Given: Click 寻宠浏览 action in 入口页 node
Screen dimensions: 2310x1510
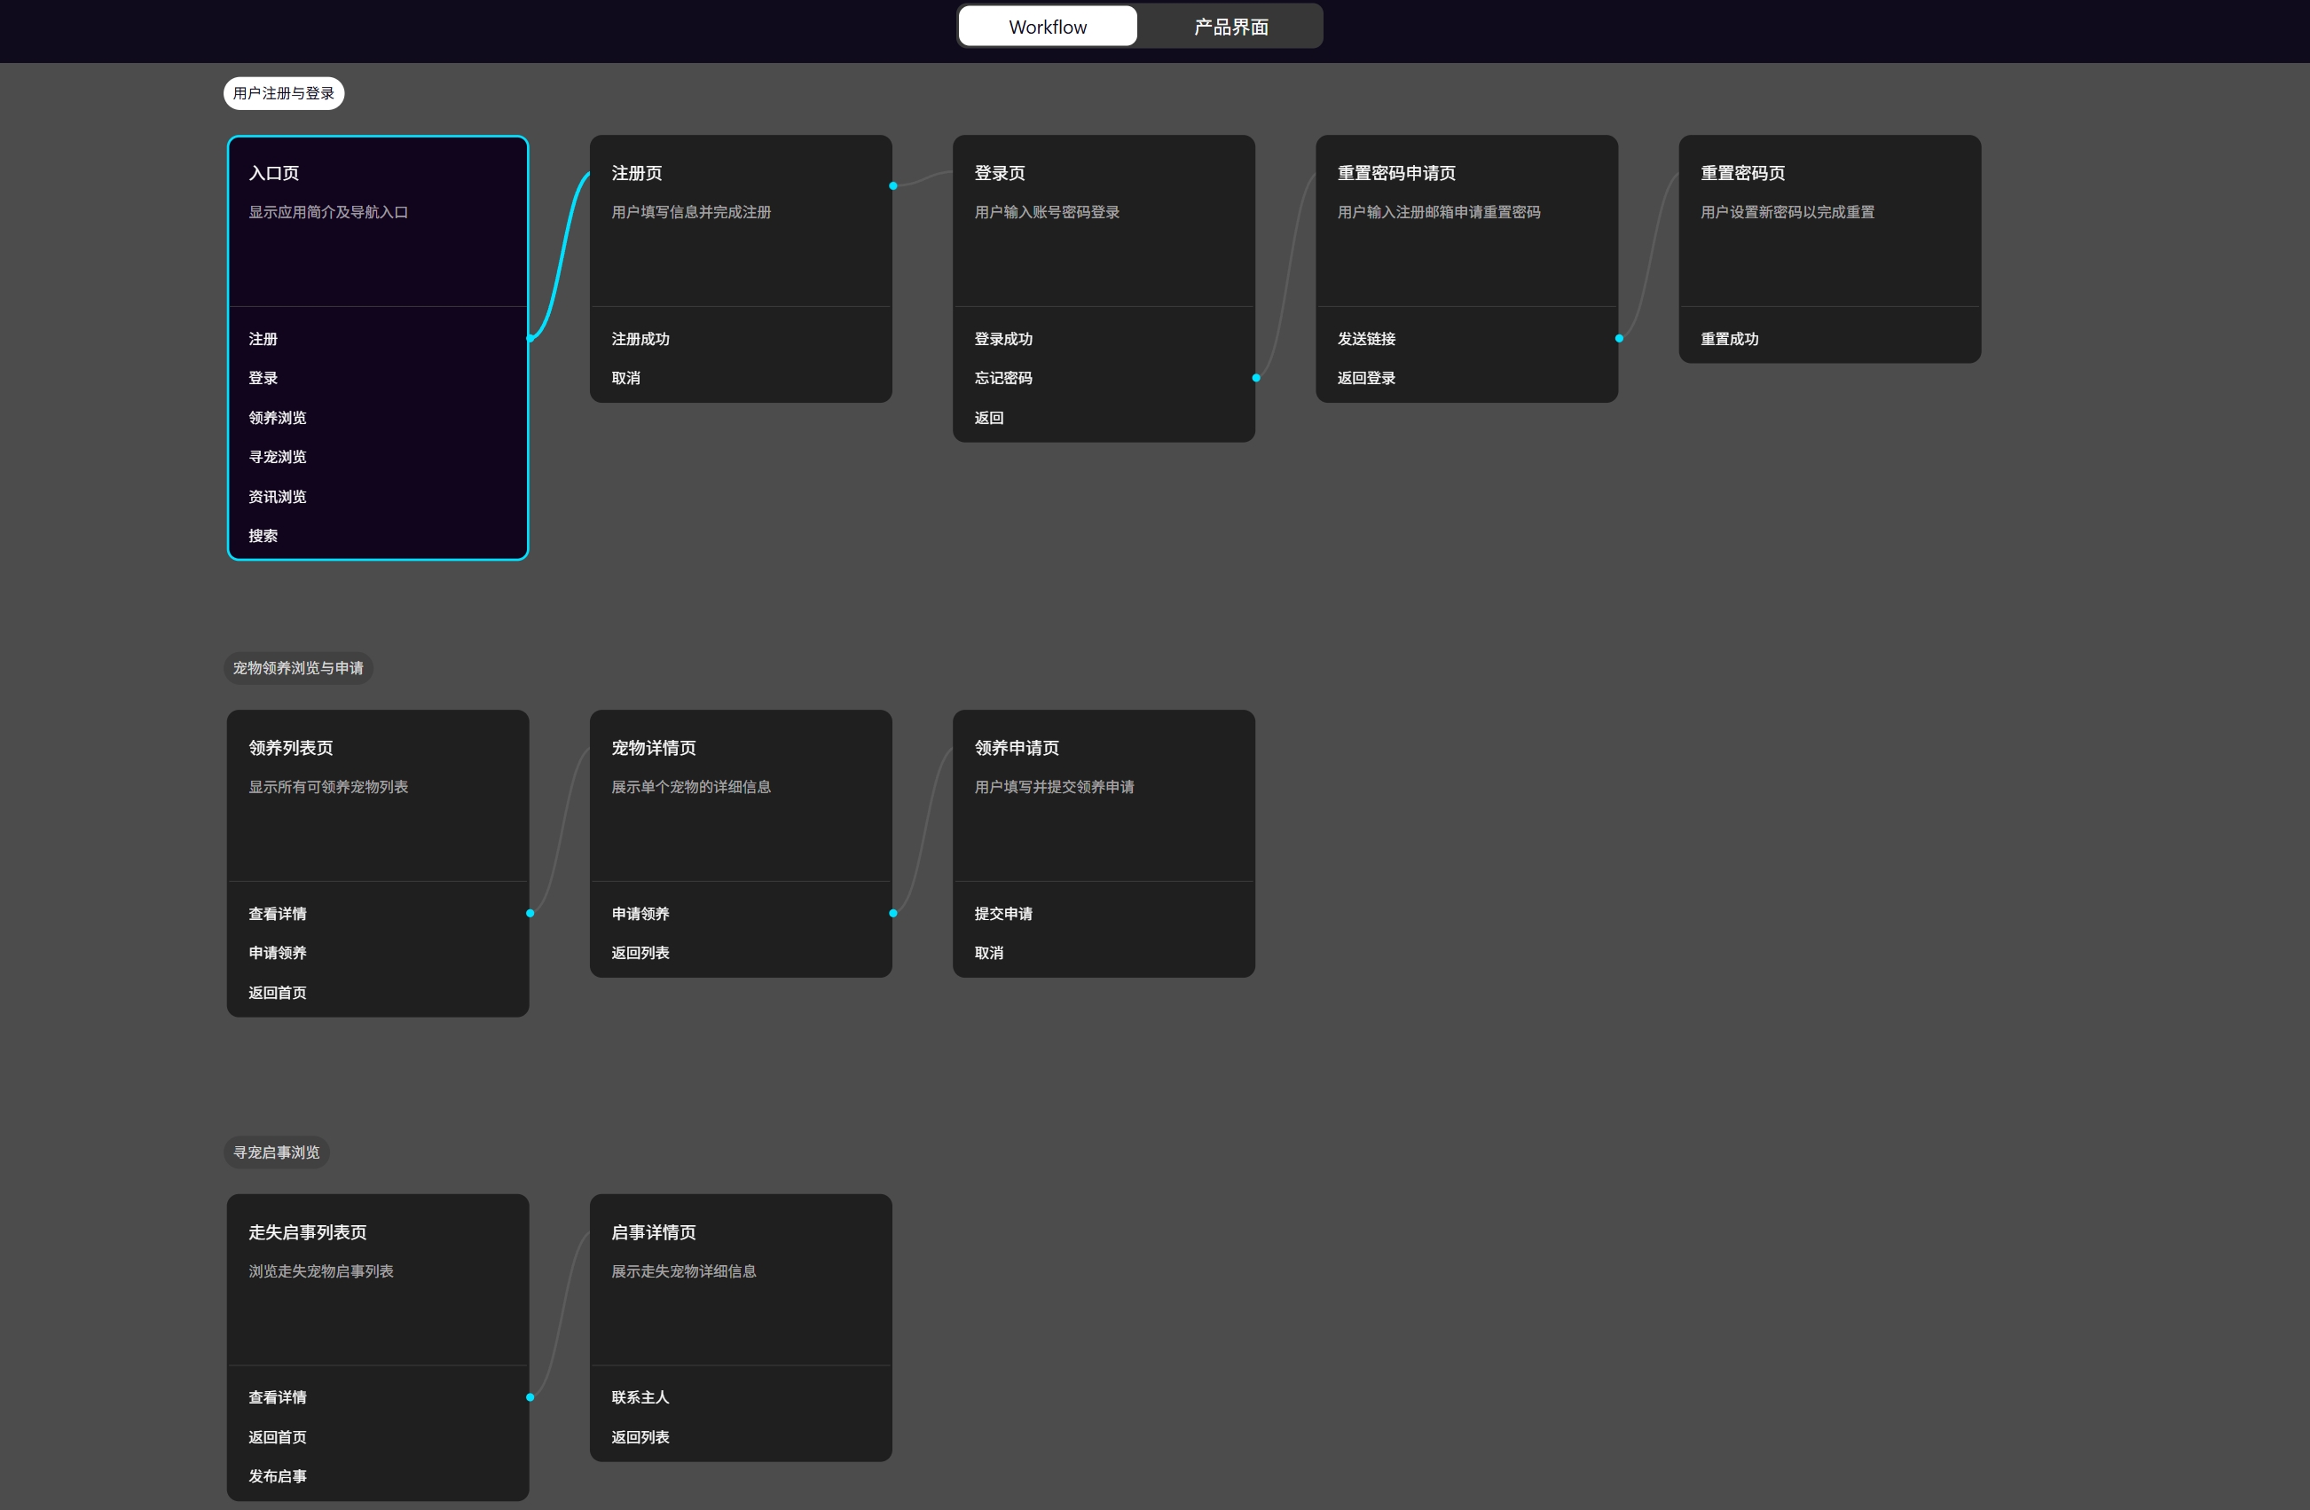Looking at the screenshot, I should pos(278,456).
